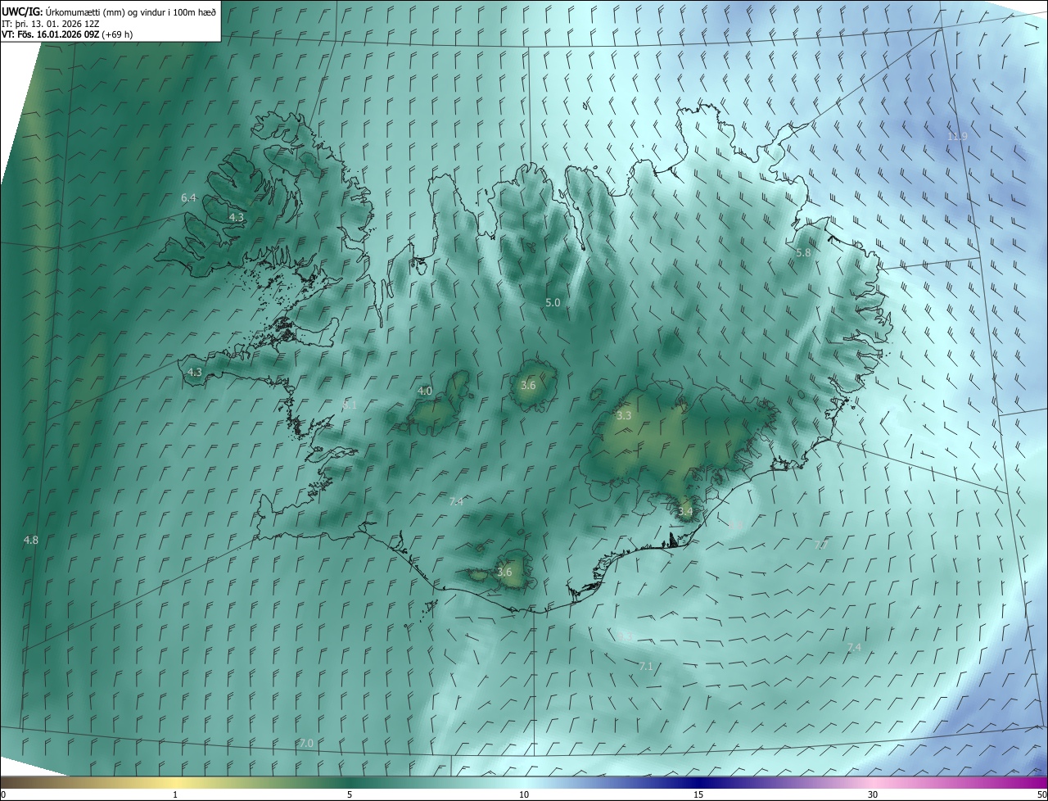
Task: Click the 7.1 value label
Action: click(x=646, y=666)
